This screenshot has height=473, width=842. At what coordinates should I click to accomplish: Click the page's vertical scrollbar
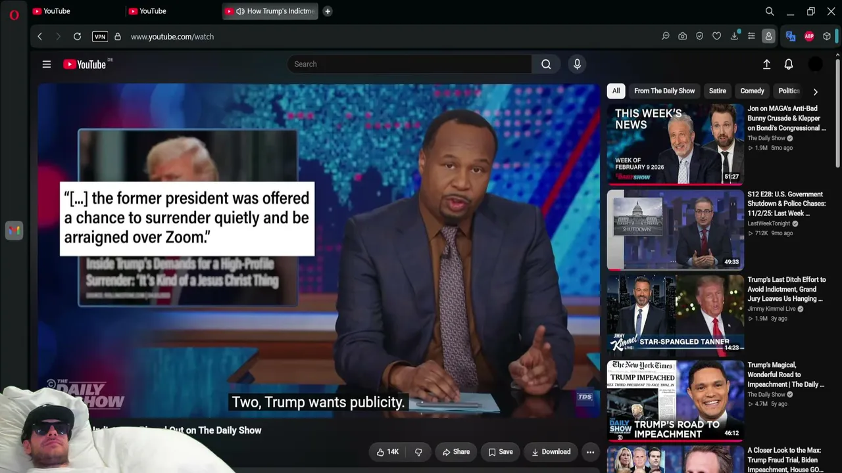pos(837,112)
